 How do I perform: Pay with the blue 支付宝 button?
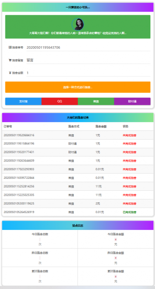click(23, 102)
